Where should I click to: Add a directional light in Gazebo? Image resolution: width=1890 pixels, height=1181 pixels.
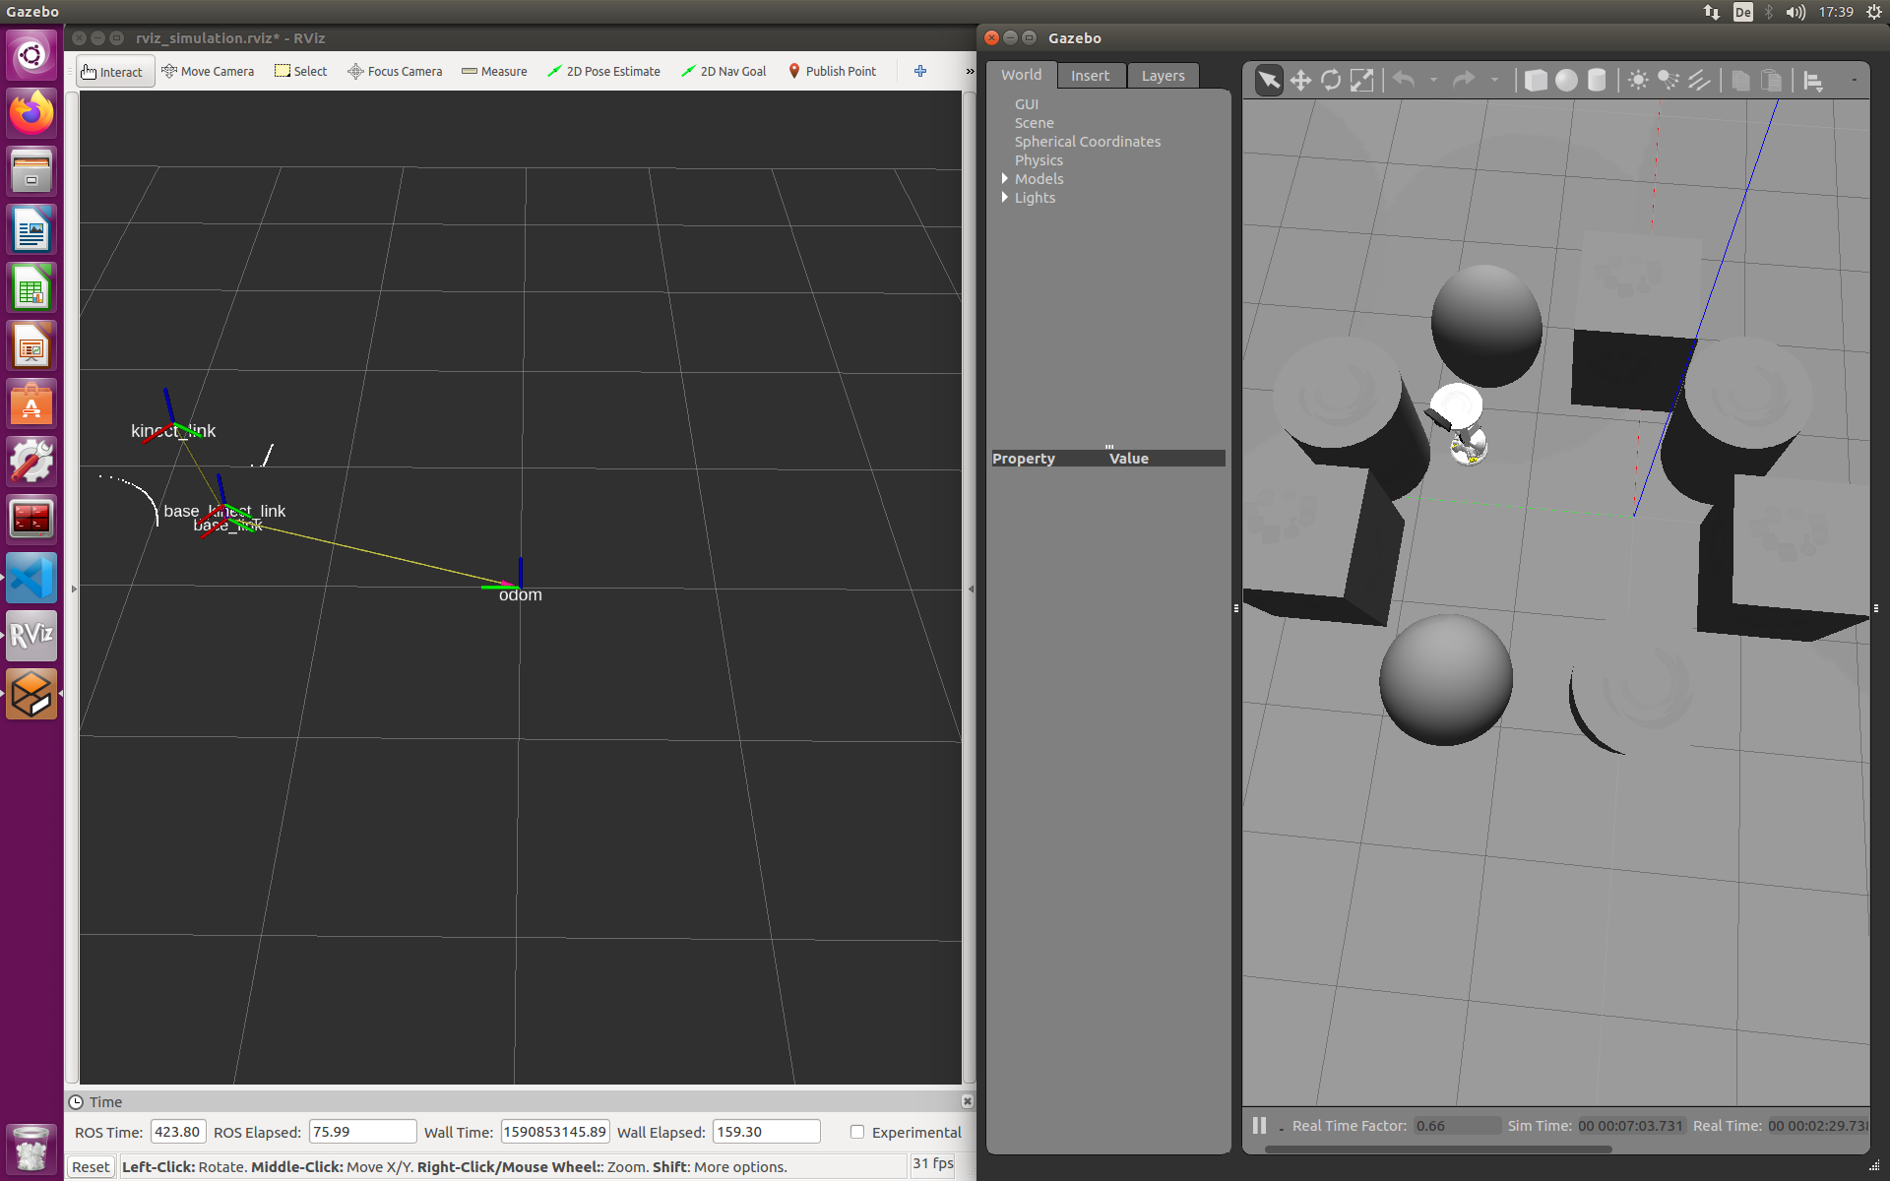[1699, 80]
